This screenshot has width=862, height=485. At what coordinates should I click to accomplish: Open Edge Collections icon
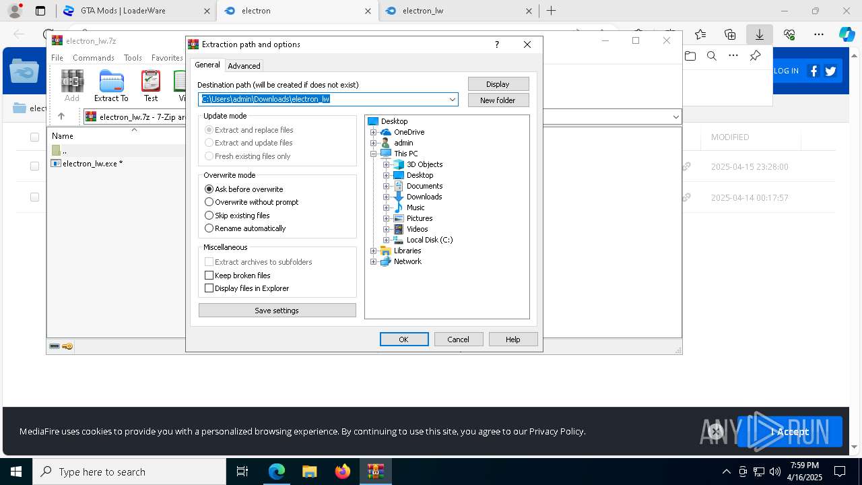click(730, 34)
